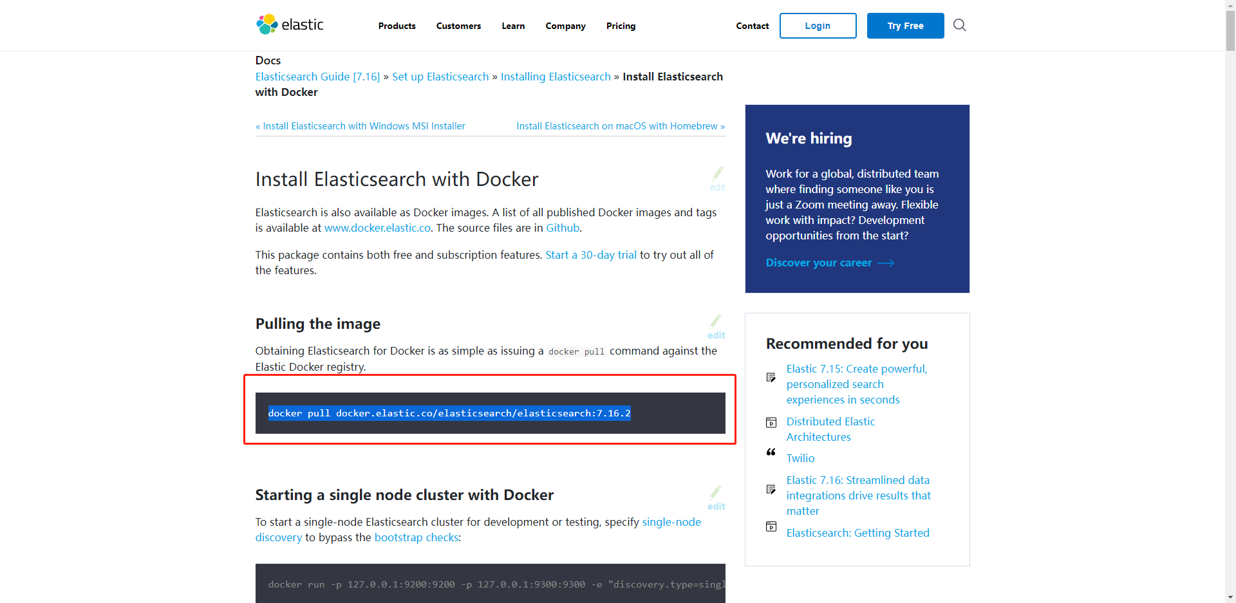The image size is (1236, 603).
Task: Click edit pencil beside Pulling the image
Action: 716,327
